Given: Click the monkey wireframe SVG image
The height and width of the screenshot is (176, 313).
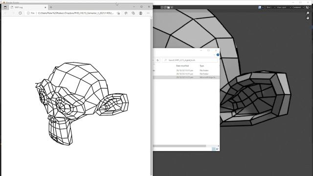Looking at the screenshot, I should [82, 104].
